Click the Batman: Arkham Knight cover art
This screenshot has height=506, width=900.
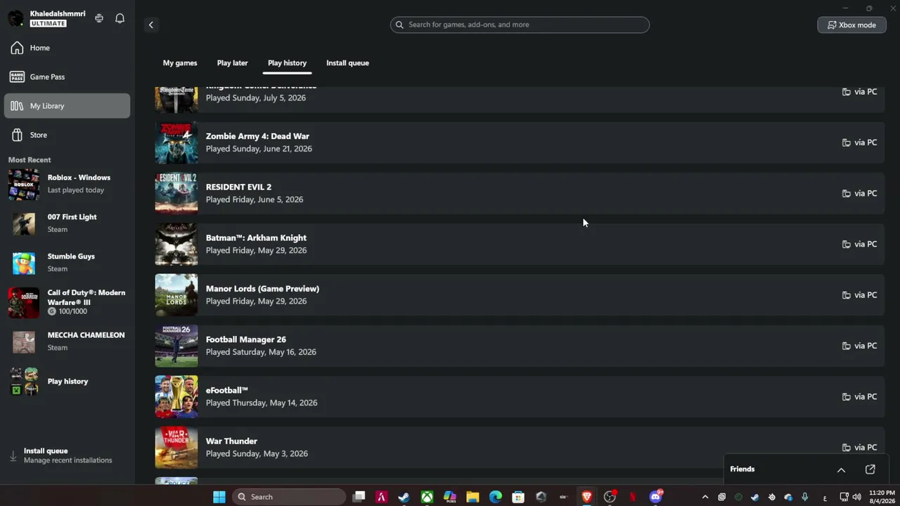(x=176, y=244)
